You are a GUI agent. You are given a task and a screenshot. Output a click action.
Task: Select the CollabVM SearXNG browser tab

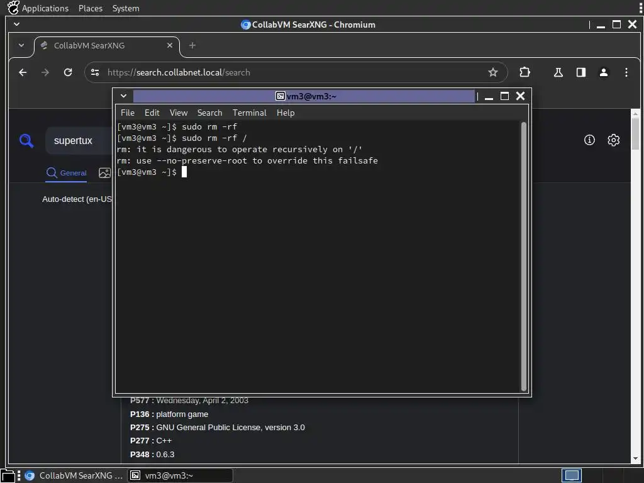point(107,45)
